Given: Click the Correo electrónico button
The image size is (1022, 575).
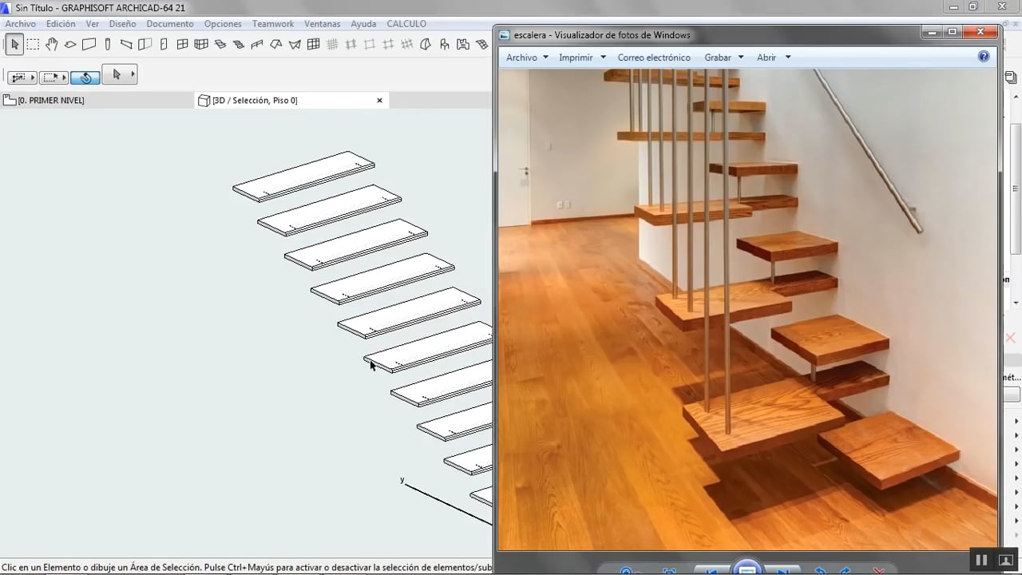Looking at the screenshot, I should [654, 57].
